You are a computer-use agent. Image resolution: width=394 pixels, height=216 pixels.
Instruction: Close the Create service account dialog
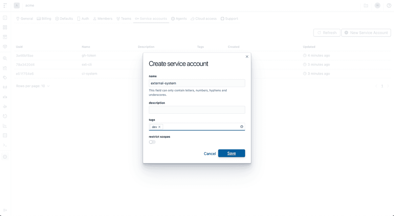click(x=247, y=57)
